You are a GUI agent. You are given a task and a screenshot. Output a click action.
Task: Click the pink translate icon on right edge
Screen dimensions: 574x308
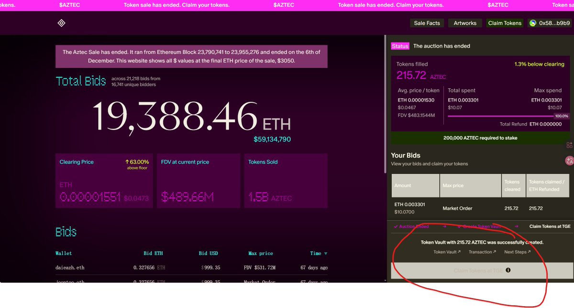(x=569, y=161)
